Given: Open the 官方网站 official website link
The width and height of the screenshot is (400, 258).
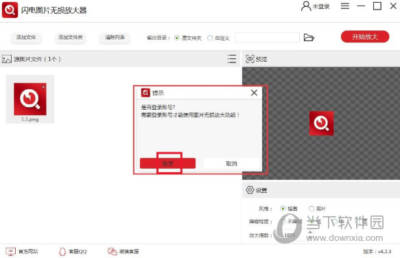Looking at the screenshot, I should (22, 251).
